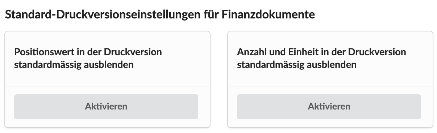Click the Aktivieren button in the right card
The height and width of the screenshot is (133, 437).
coord(329,107)
